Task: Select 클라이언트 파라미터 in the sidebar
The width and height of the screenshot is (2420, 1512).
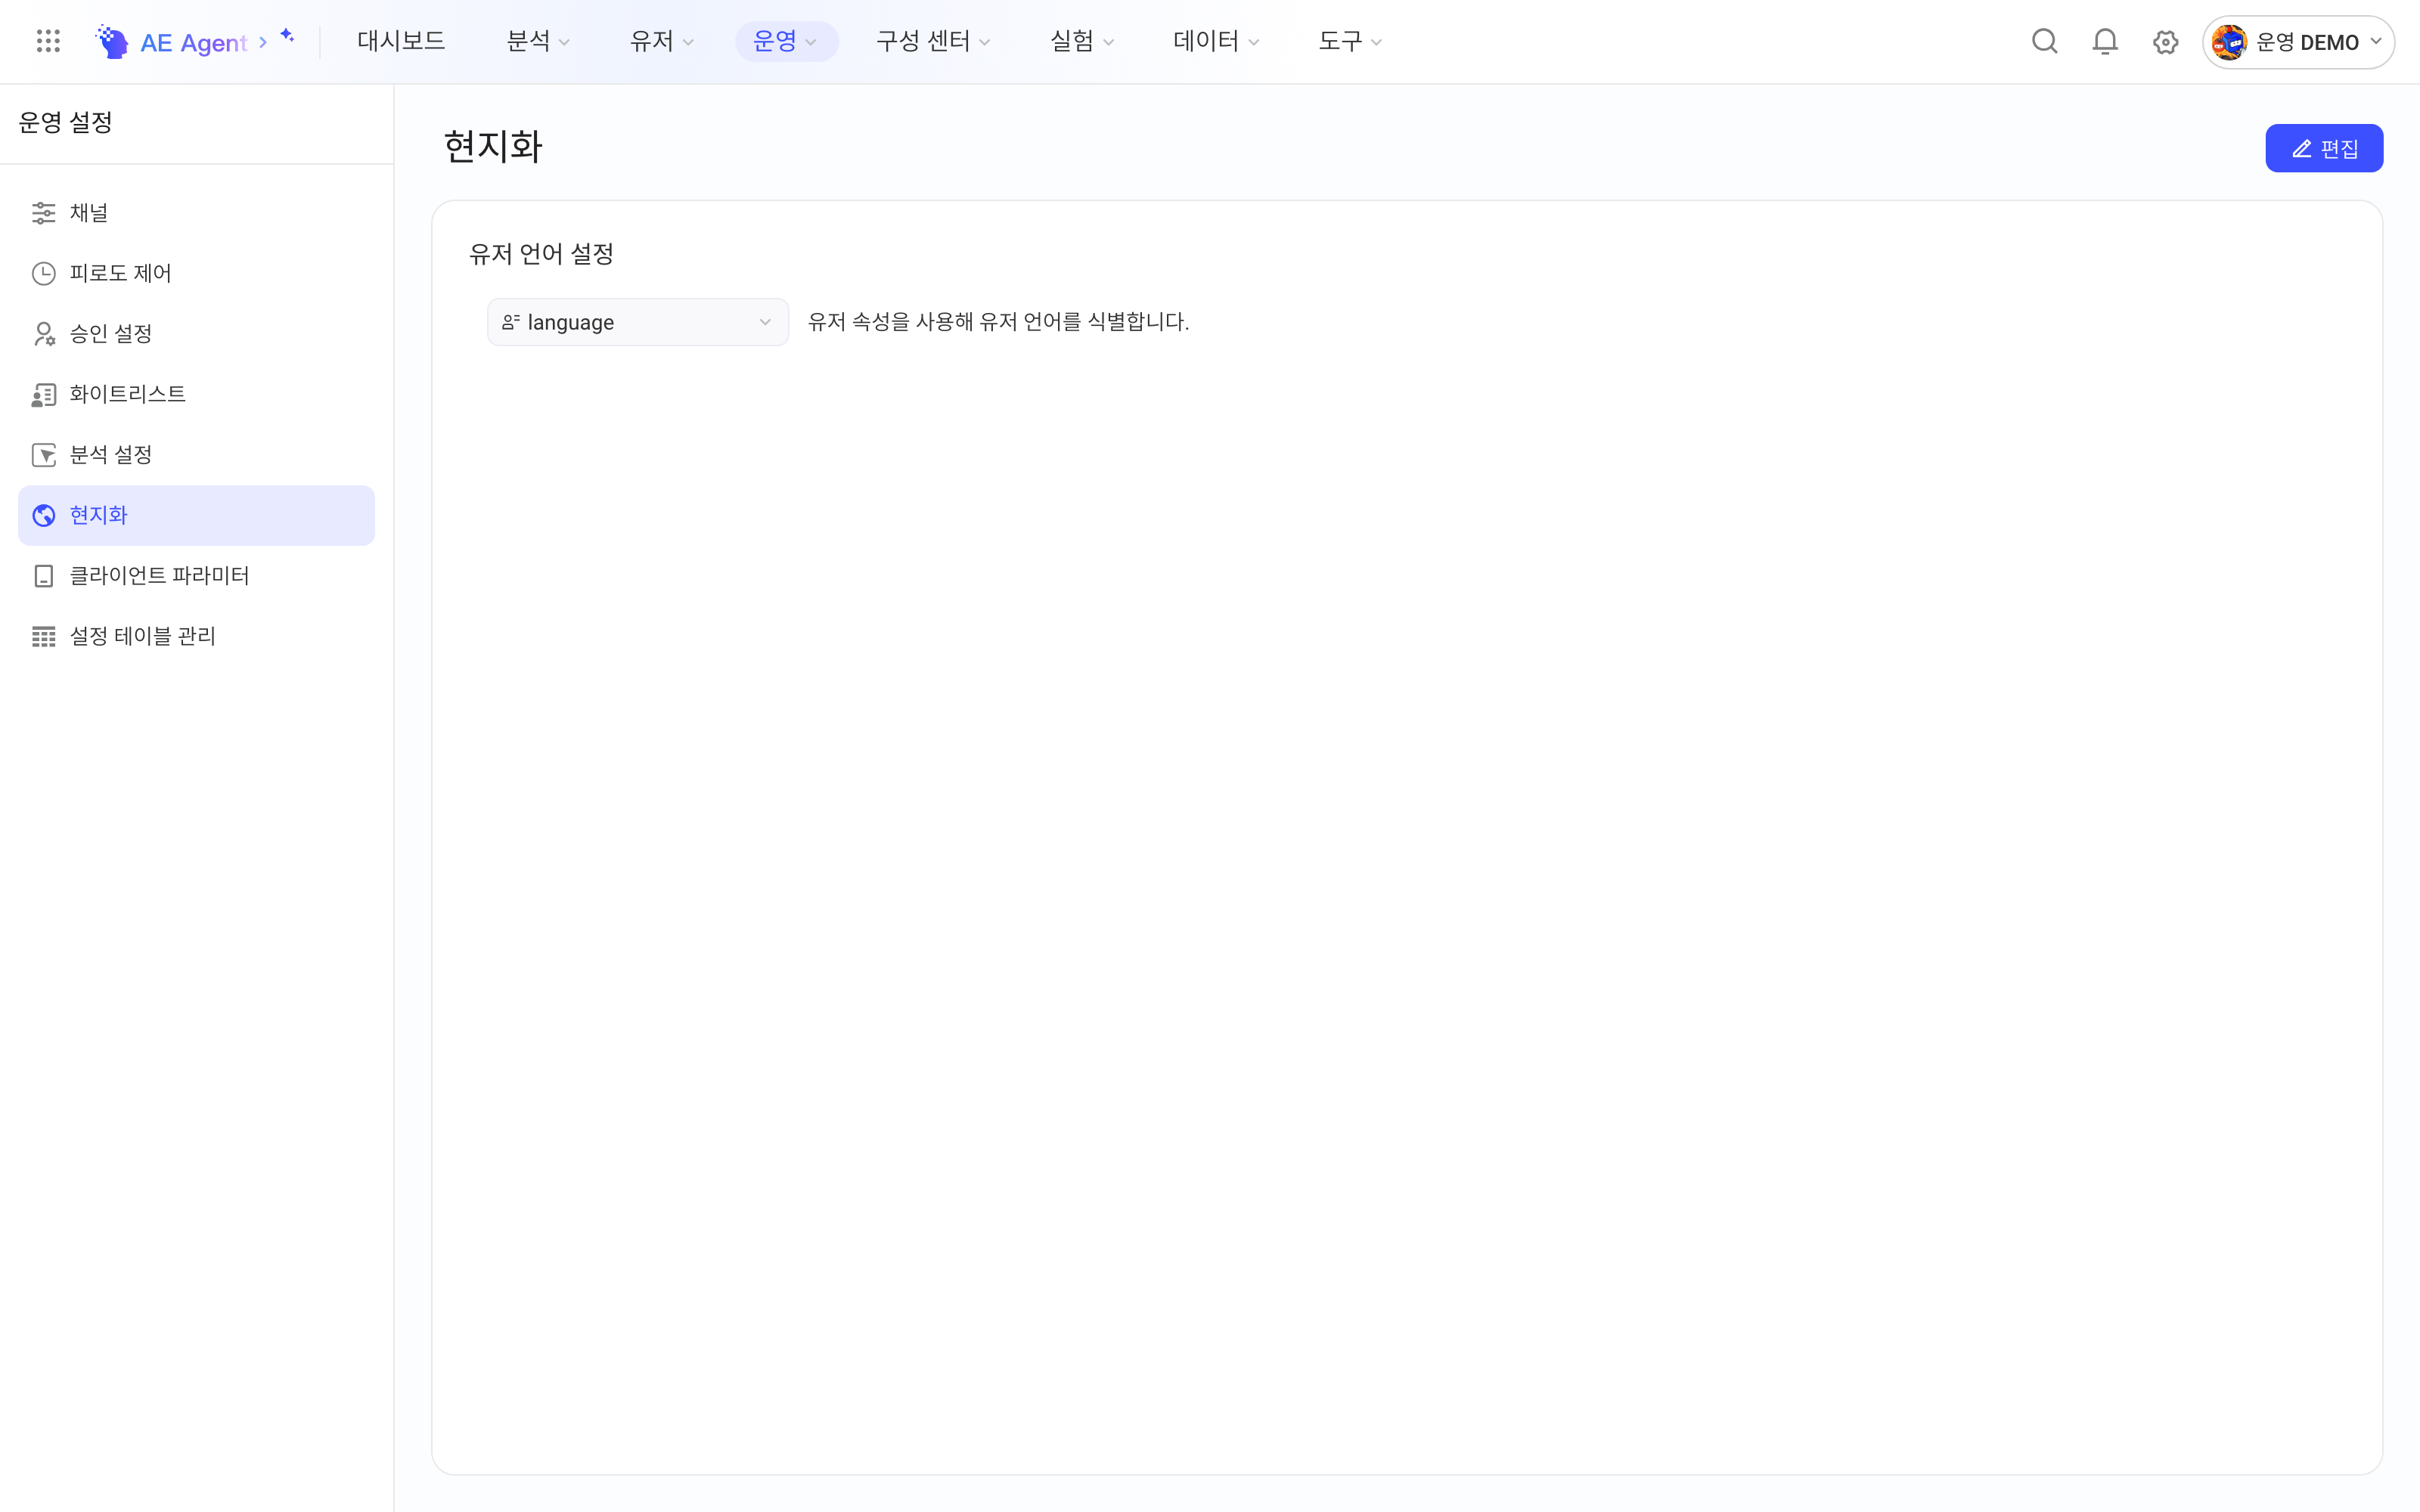Action: pos(196,576)
